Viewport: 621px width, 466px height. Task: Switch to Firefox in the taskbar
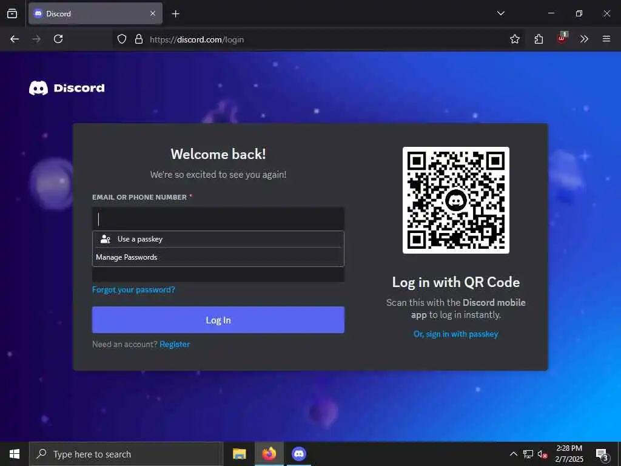coord(269,454)
